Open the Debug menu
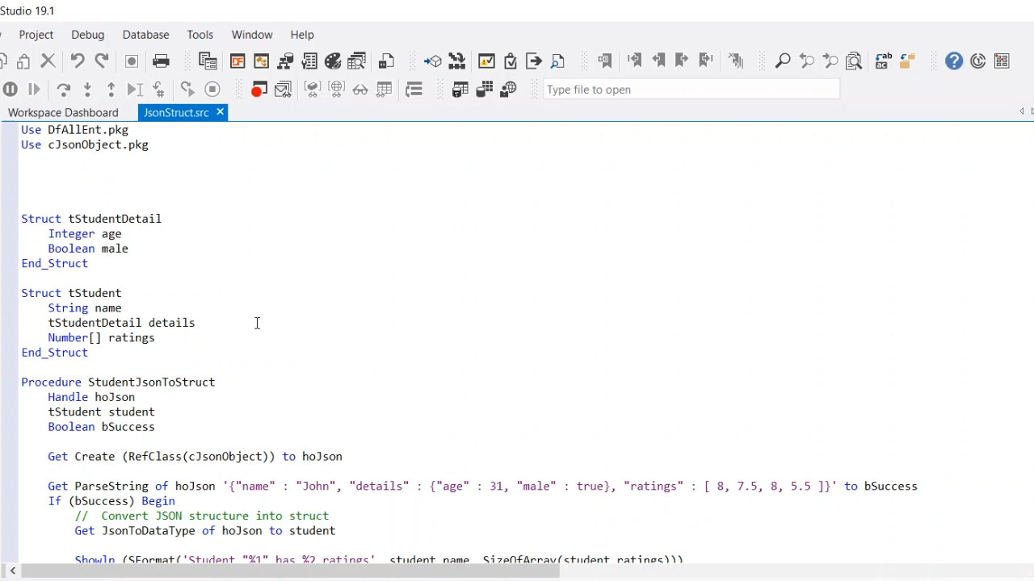The image size is (1034, 581). coord(87,35)
